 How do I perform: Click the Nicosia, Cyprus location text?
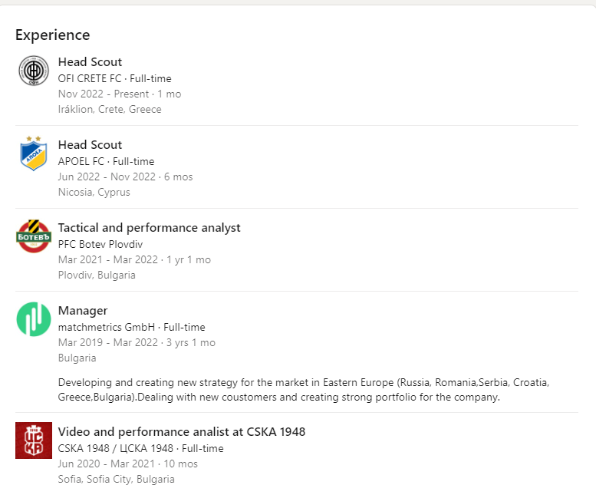(x=94, y=192)
